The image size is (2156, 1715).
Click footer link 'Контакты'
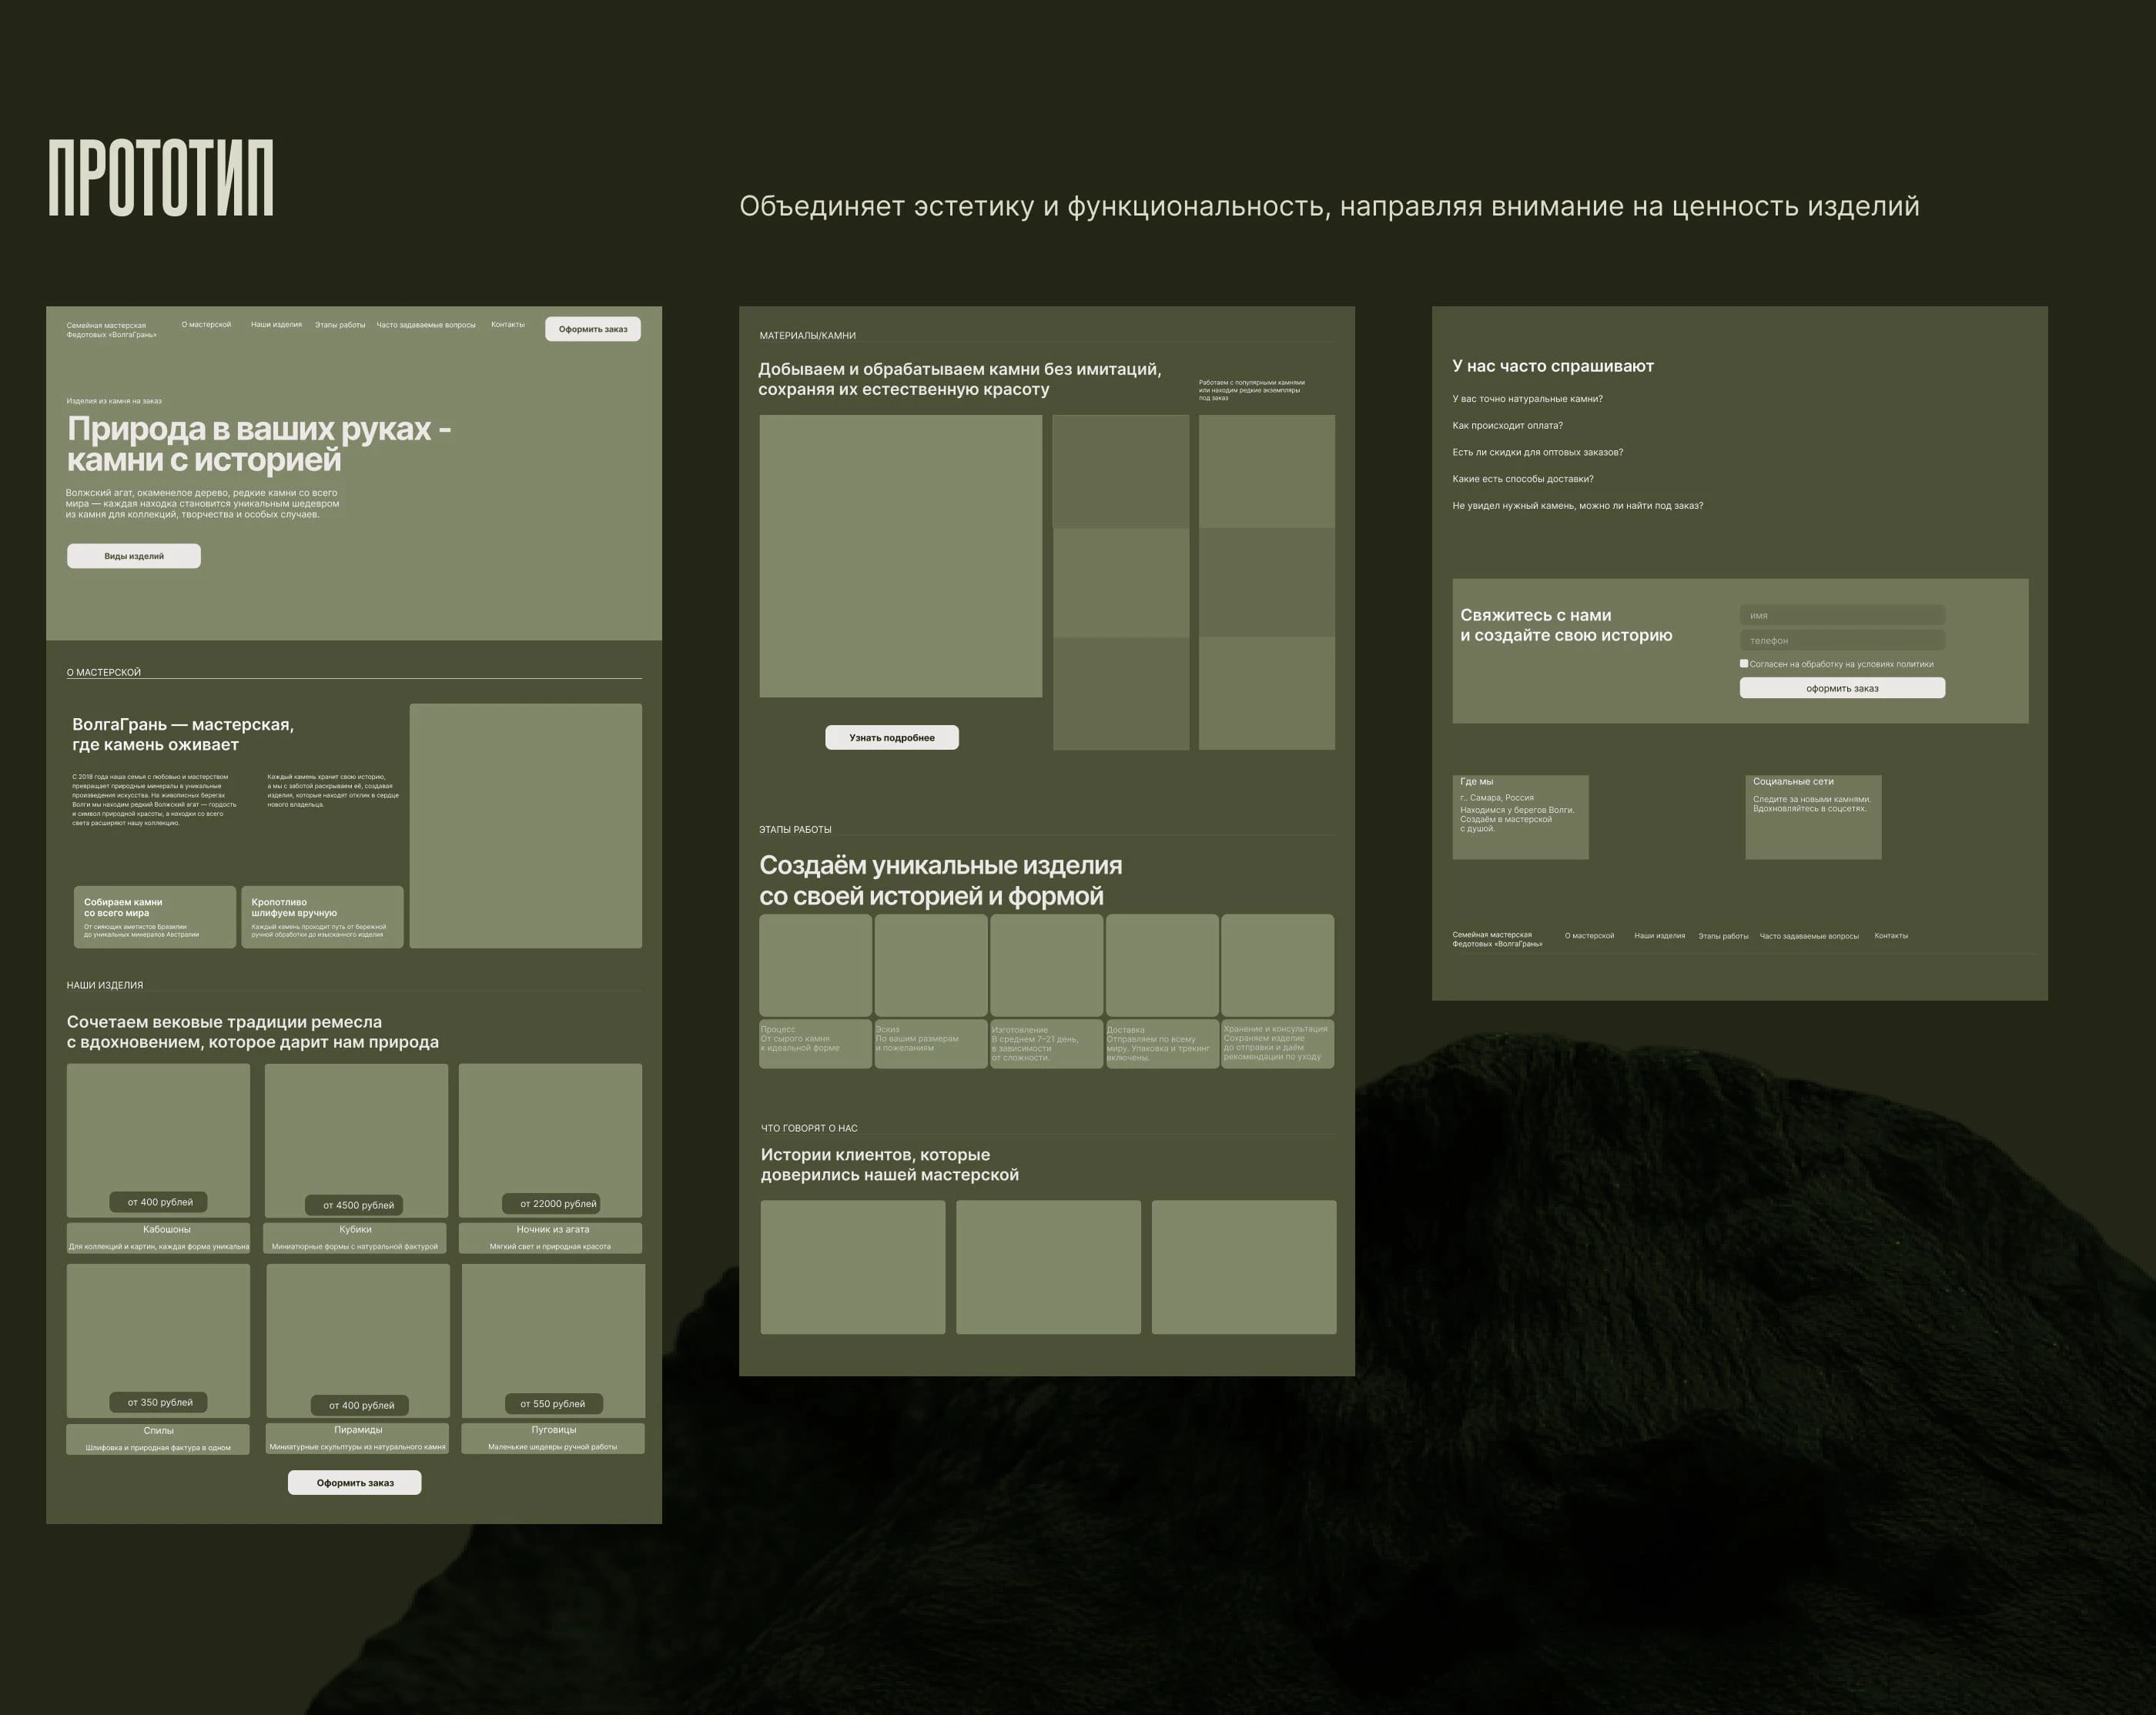(1890, 937)
